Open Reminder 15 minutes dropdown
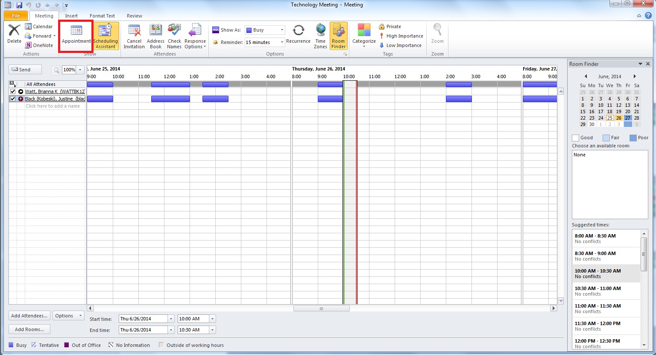Image resolution: width=656 pixels, height=355 pixels. click(x=282, y=42)
